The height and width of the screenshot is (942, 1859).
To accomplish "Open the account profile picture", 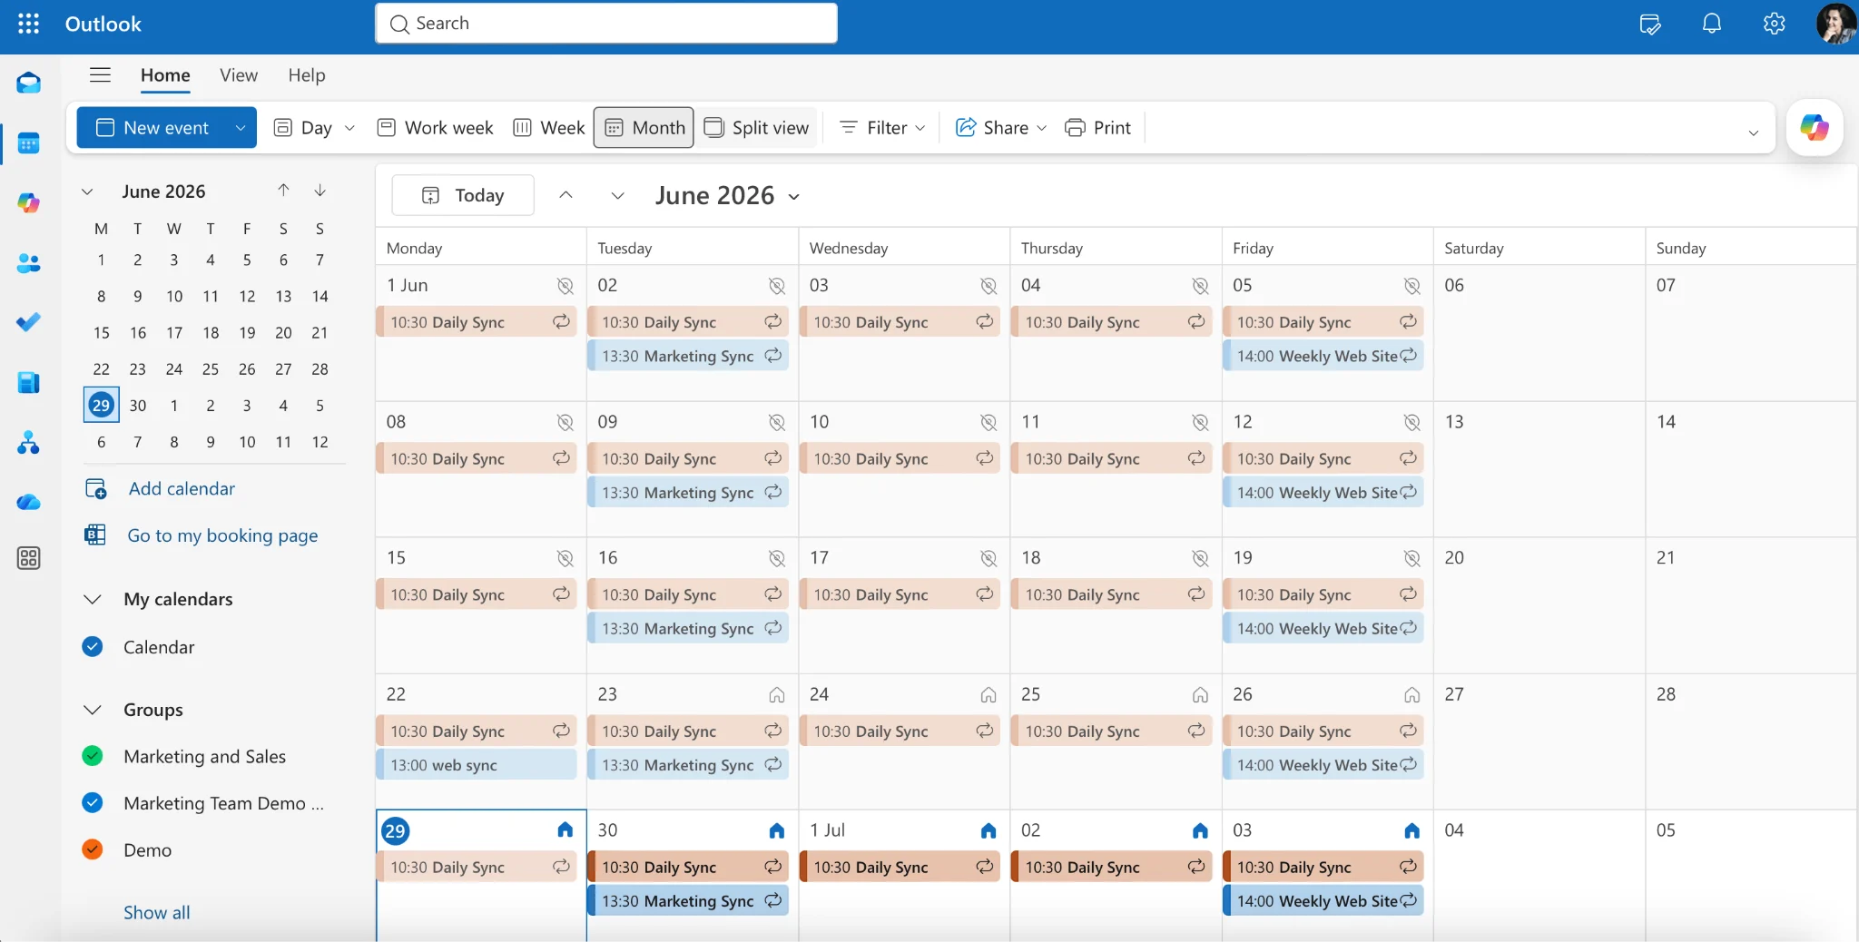I will tap(1834, 24).
